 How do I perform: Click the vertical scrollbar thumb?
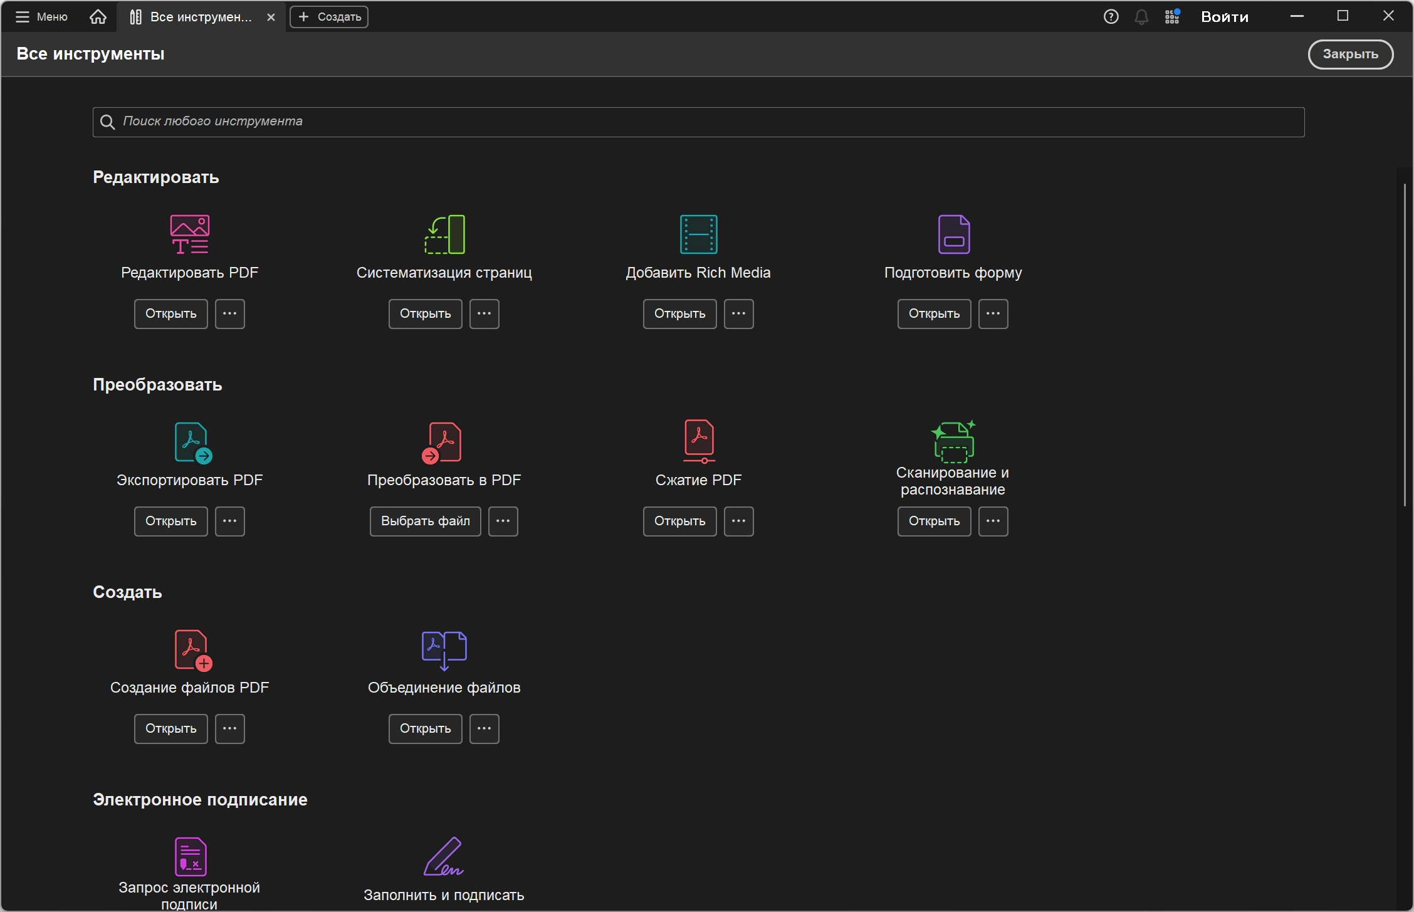click(1404, 345)
